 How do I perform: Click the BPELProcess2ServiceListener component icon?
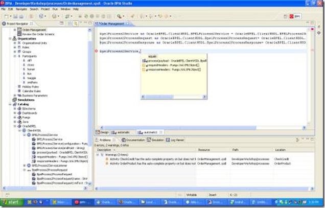pos(29,166)
